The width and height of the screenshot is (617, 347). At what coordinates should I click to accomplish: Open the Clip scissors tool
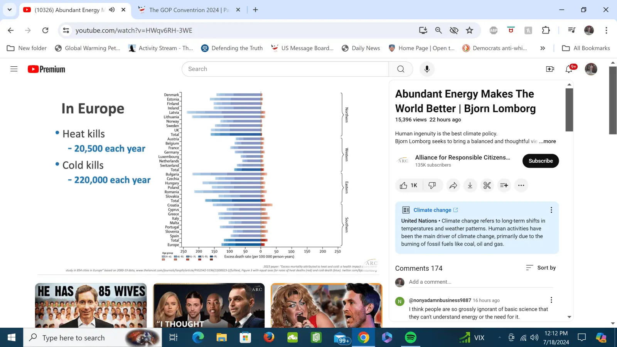487,185
